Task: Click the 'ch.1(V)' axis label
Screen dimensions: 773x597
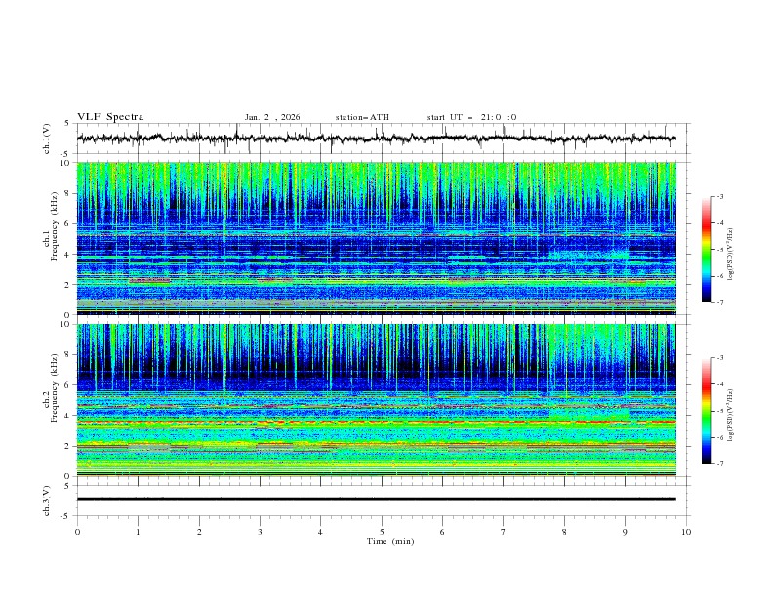Action: tap(47, 139)
